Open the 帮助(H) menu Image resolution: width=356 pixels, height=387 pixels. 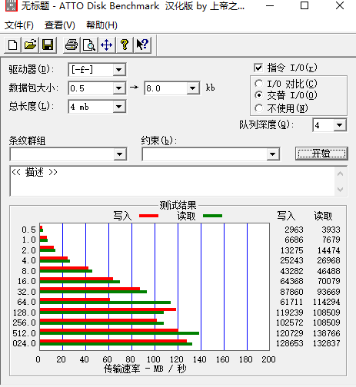101,25
